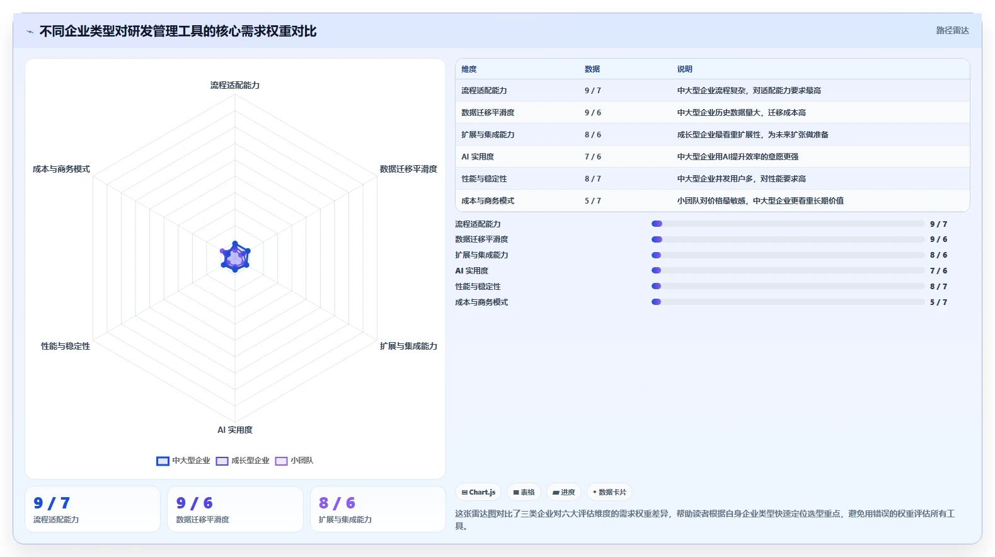Click the 5 / 7 value in the table
The height and width of the screenshot is (557, 995).
pos(593,201)
